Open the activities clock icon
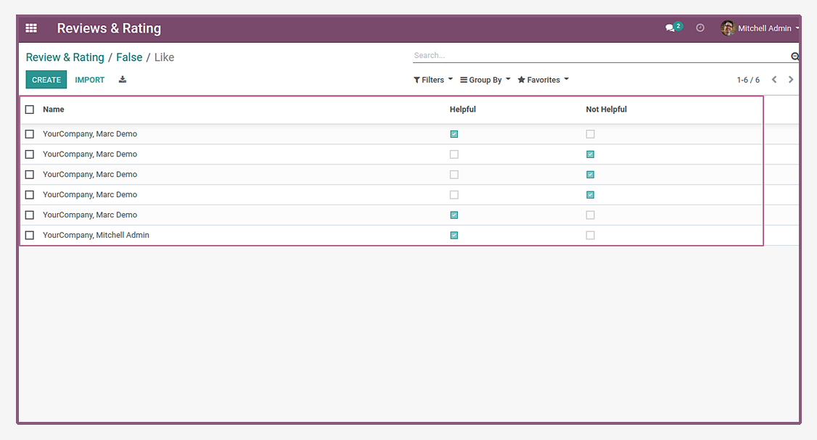Image resolution: width=817 pixels, height=440 pixels. (x=700, y=28)
